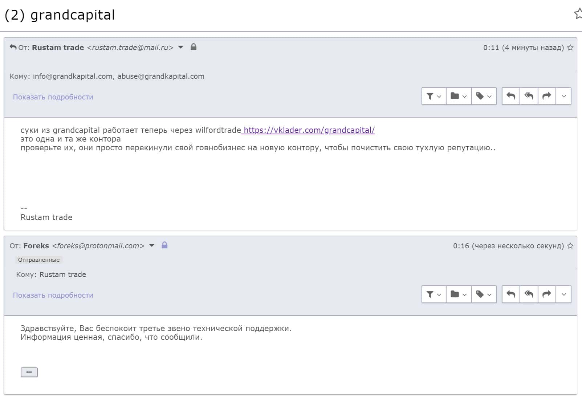Star the grandcapital conversation

pyautogui.click(x=578, y=14)
